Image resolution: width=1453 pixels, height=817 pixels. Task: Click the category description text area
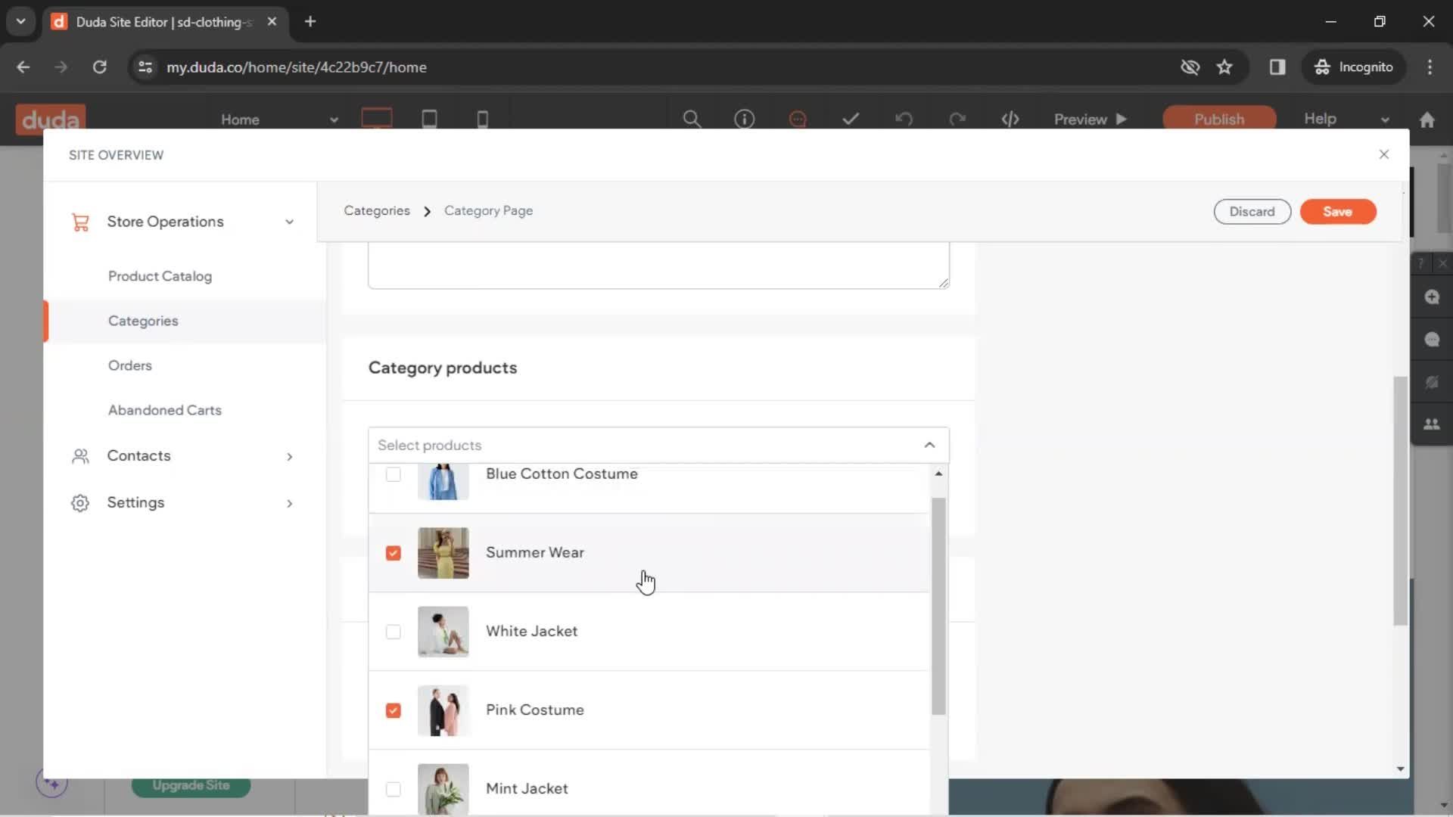tap(658, 266)
